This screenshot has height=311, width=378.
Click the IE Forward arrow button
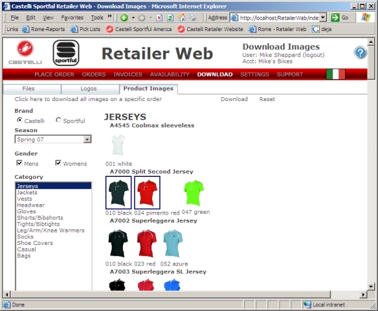click(142, 17)
